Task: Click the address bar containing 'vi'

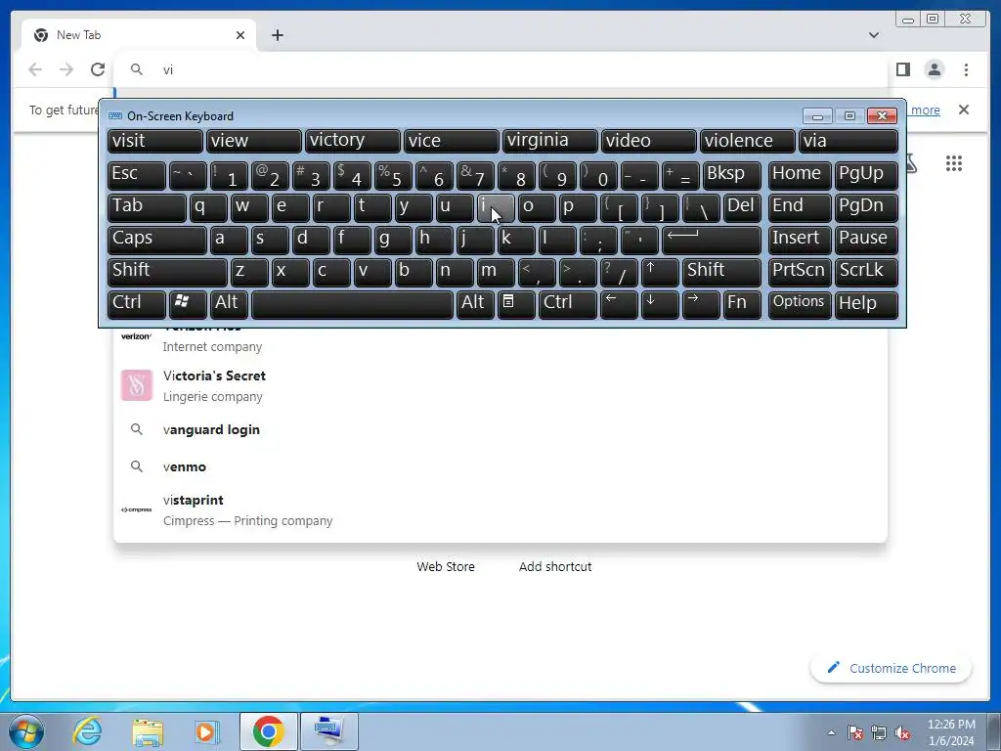Action: 501,69
